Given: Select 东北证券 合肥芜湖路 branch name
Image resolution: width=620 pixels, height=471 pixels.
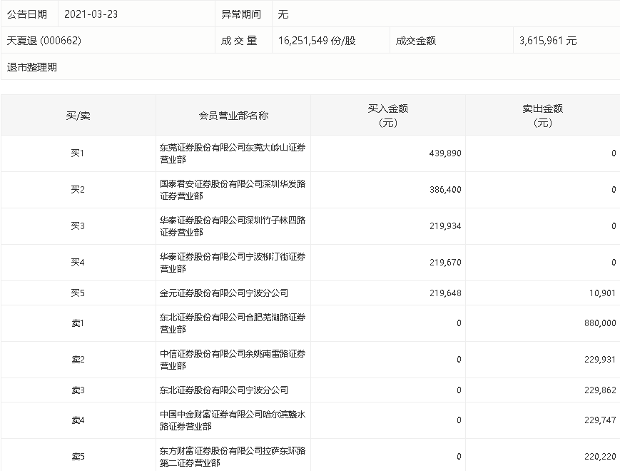Looking at the screenshot, I should tap(233, 323).
